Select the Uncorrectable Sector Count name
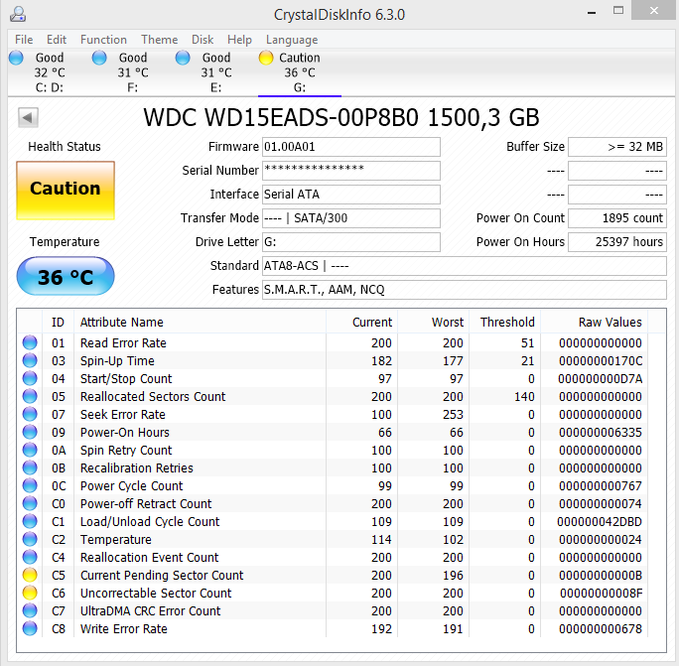 tap(156, 594)
